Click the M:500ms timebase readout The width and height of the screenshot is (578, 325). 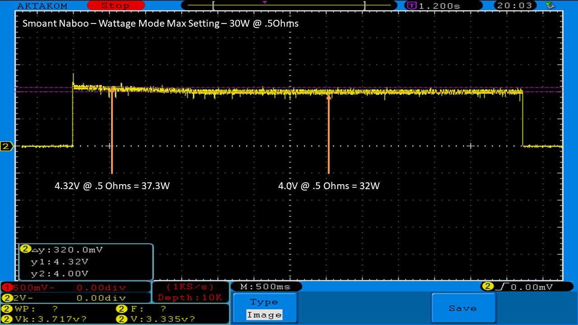point(266,287)
